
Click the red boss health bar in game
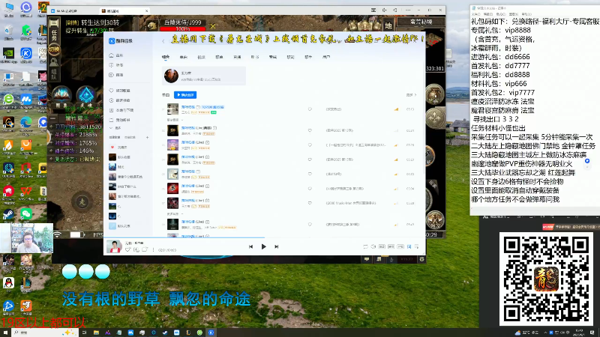point(182,28)
